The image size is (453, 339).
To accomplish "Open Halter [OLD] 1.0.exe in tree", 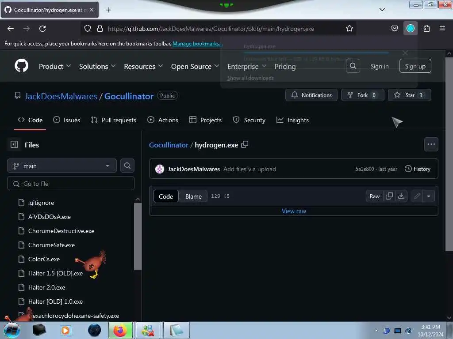I will (55, 301).
